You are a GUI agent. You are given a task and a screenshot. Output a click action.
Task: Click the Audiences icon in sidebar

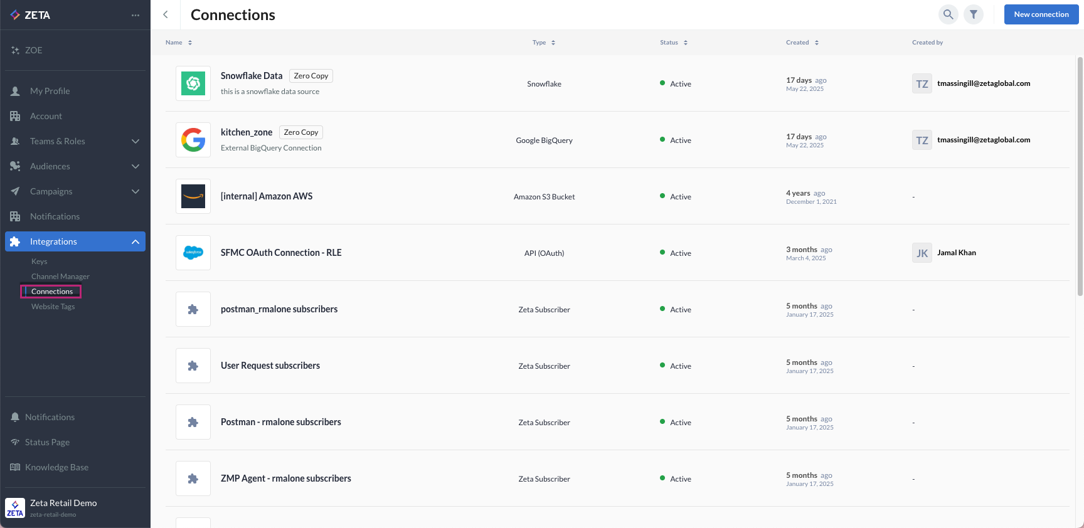pos(15,166)
